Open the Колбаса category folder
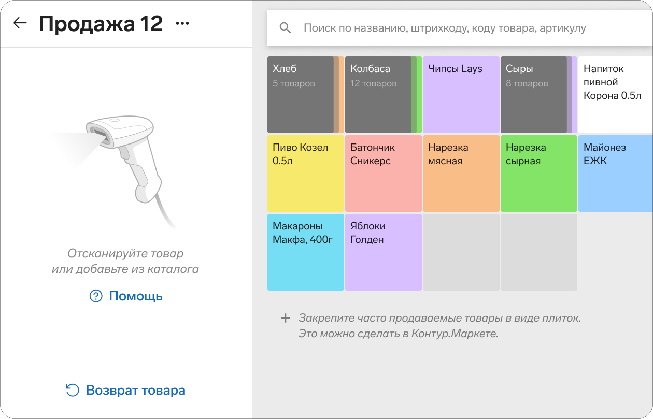 pyautogui.click(x=379, y=95)
